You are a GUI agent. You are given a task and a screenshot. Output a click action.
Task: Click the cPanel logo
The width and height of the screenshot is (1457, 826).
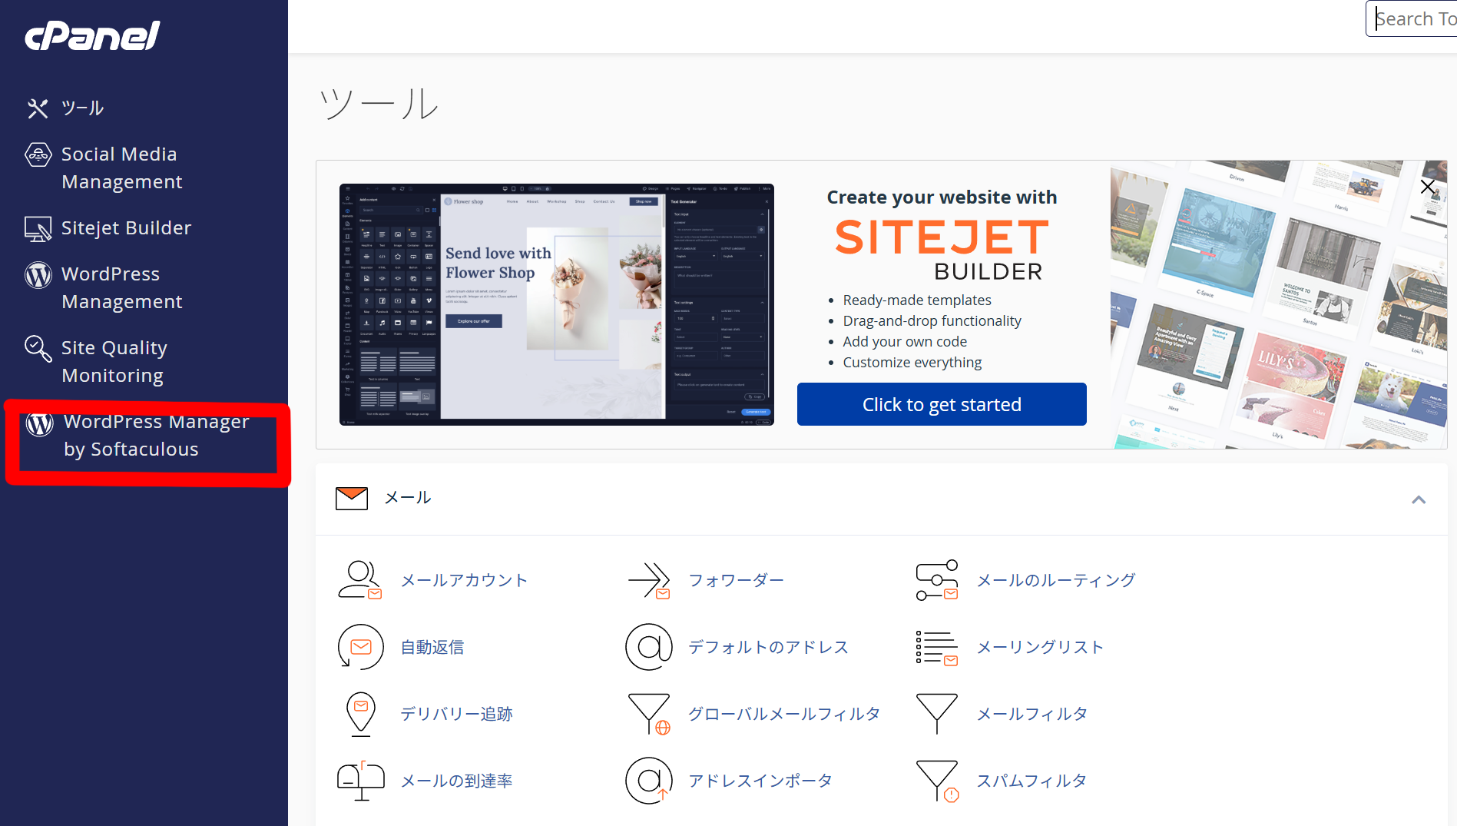[92, 35]
